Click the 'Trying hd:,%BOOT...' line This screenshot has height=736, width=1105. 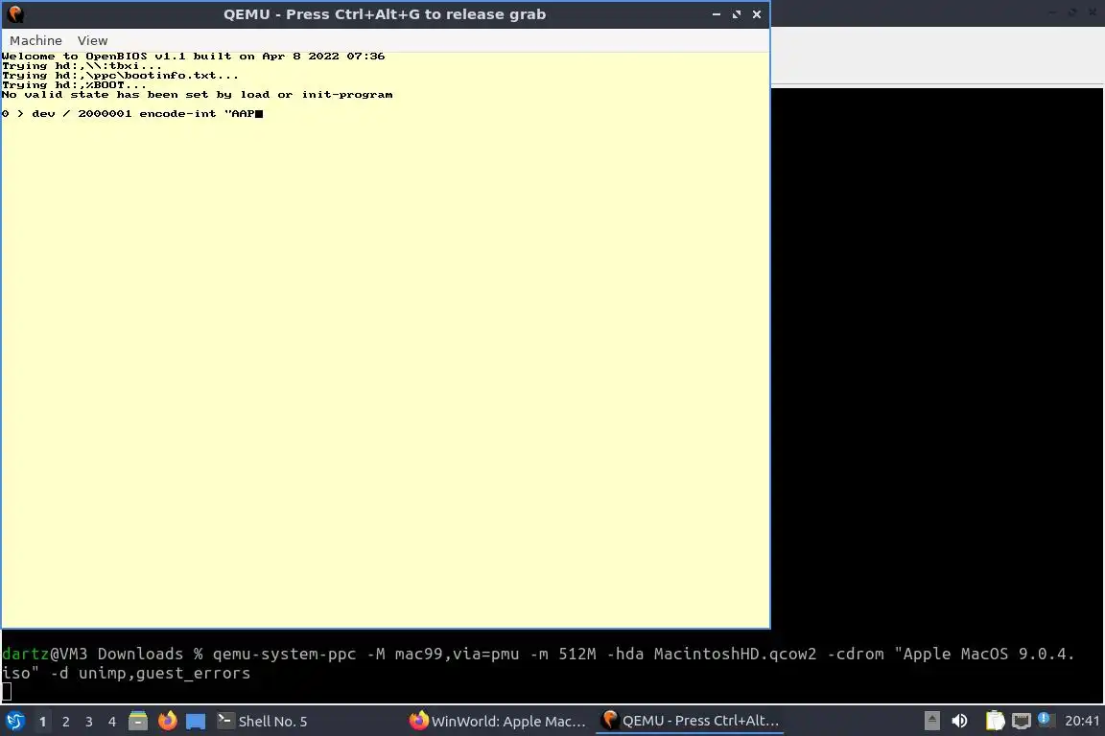(74, 85)
